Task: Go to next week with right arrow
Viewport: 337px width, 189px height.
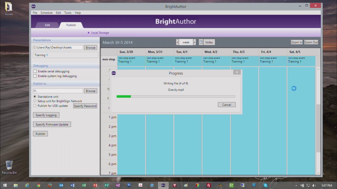Action: 195,42
